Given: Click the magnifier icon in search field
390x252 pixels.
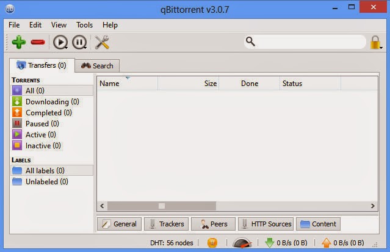Looking at the screenshot, I should 250,41.
